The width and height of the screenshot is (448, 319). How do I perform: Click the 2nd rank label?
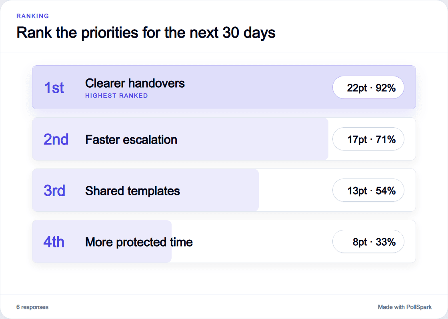coord(56,139)
